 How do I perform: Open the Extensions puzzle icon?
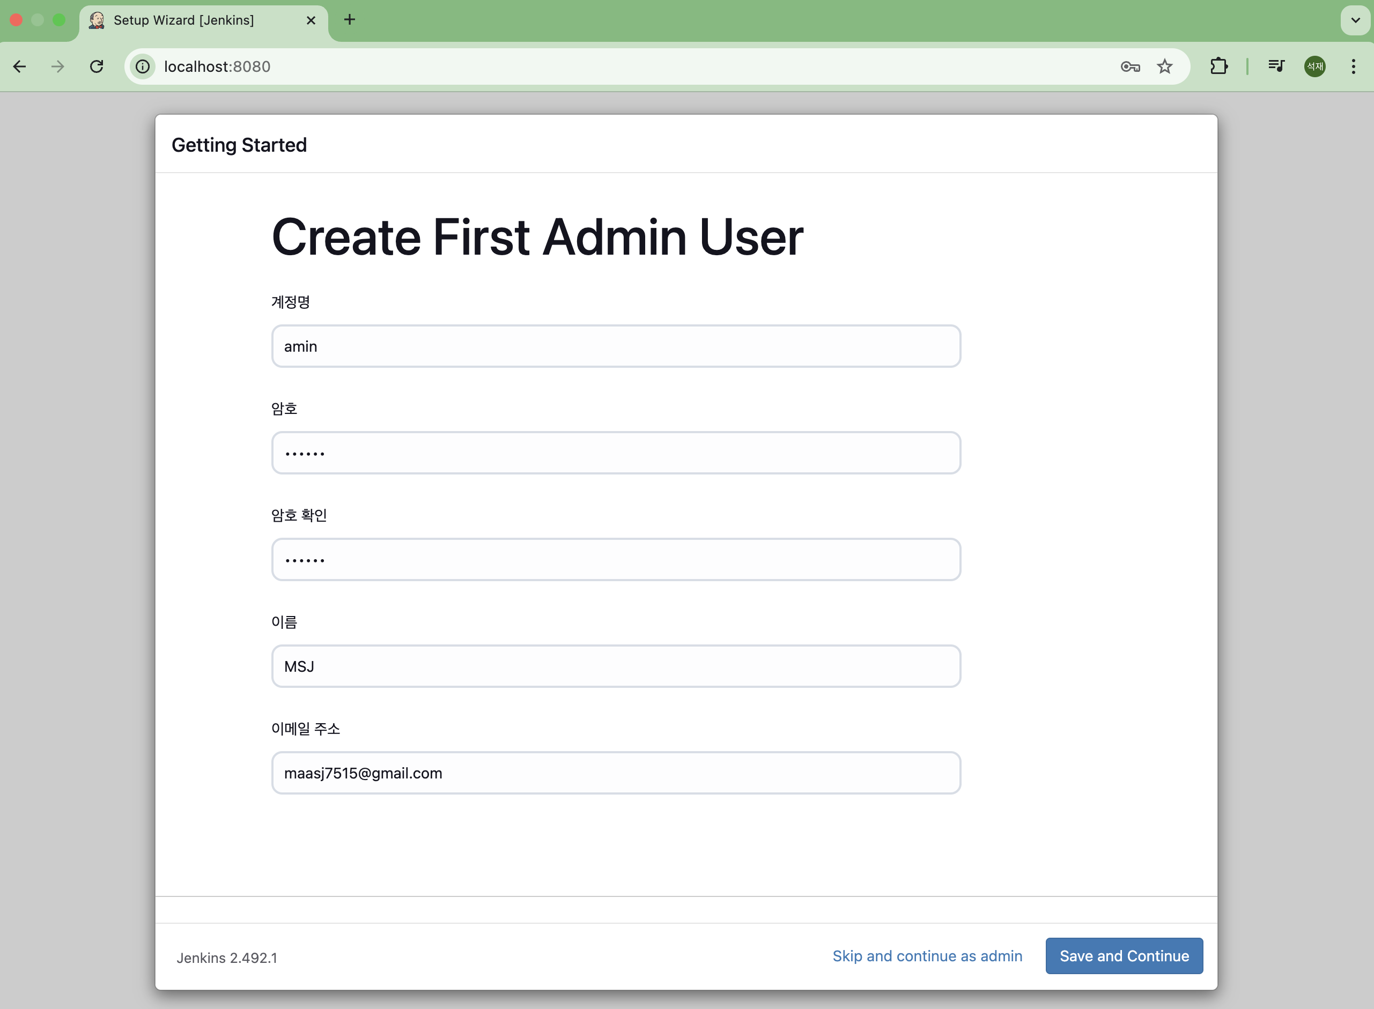[x=1218, y=66]
